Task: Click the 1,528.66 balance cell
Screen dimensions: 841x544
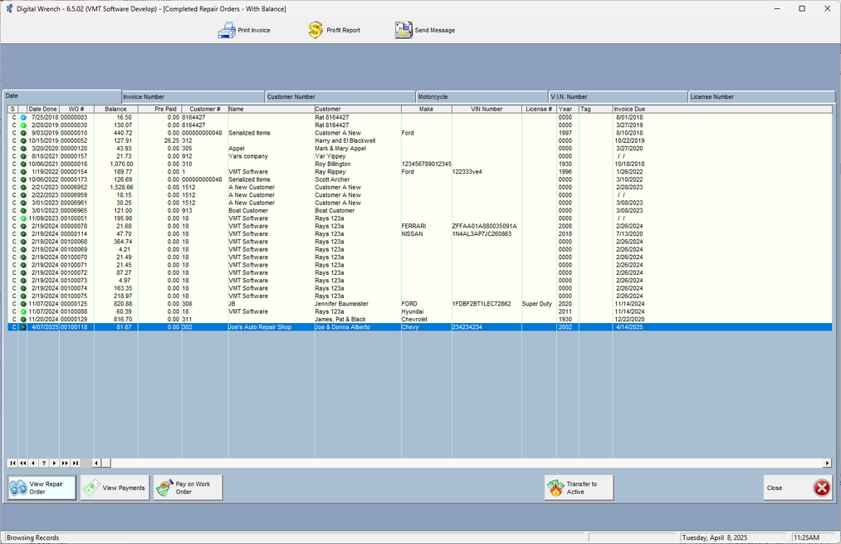Action: click(116, 187)
